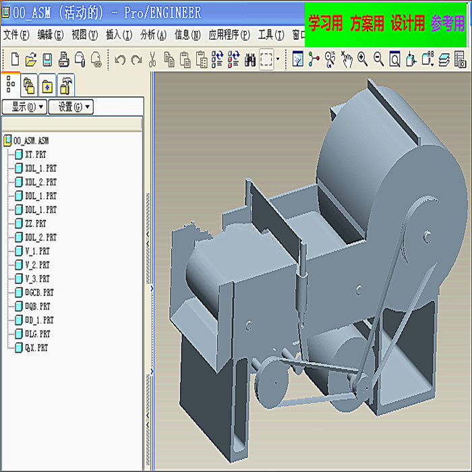Open an existing file via the folder icon

pos(31,59)
